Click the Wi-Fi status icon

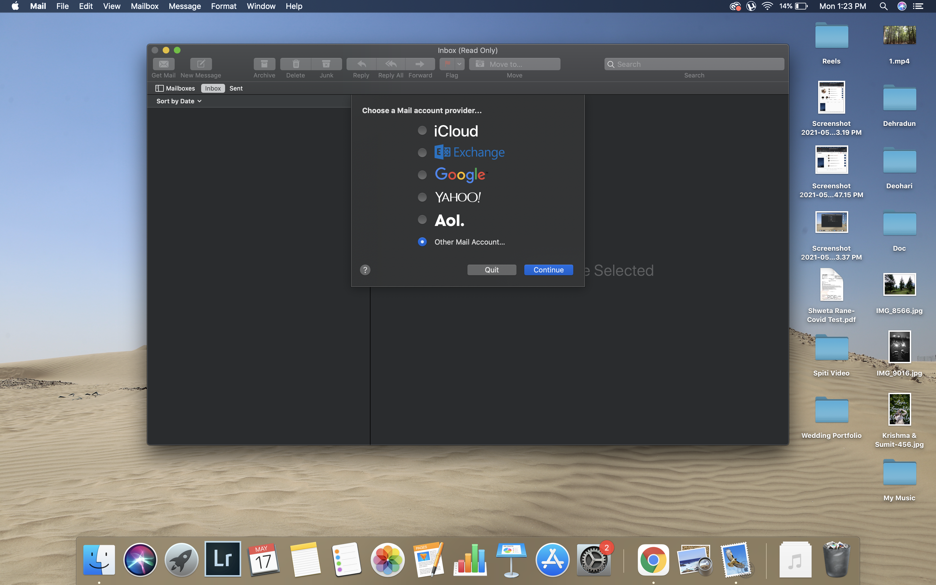[767, 6]
